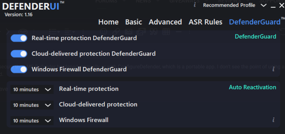
Task: Close the DefenderUI window
Action: click(x=281, y=5)
